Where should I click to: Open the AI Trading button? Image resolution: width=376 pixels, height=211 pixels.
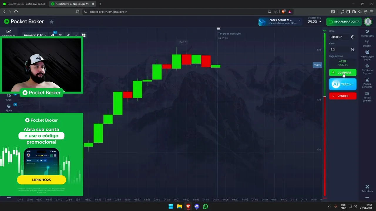point(343,84)
